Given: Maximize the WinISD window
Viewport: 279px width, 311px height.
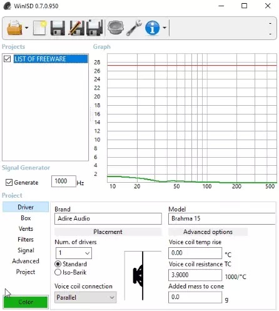Looking at the screenshot, I should pos(245,6).
